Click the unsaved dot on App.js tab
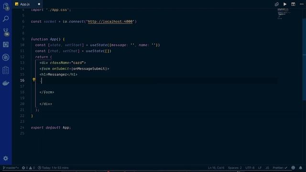 click(39, 4)
